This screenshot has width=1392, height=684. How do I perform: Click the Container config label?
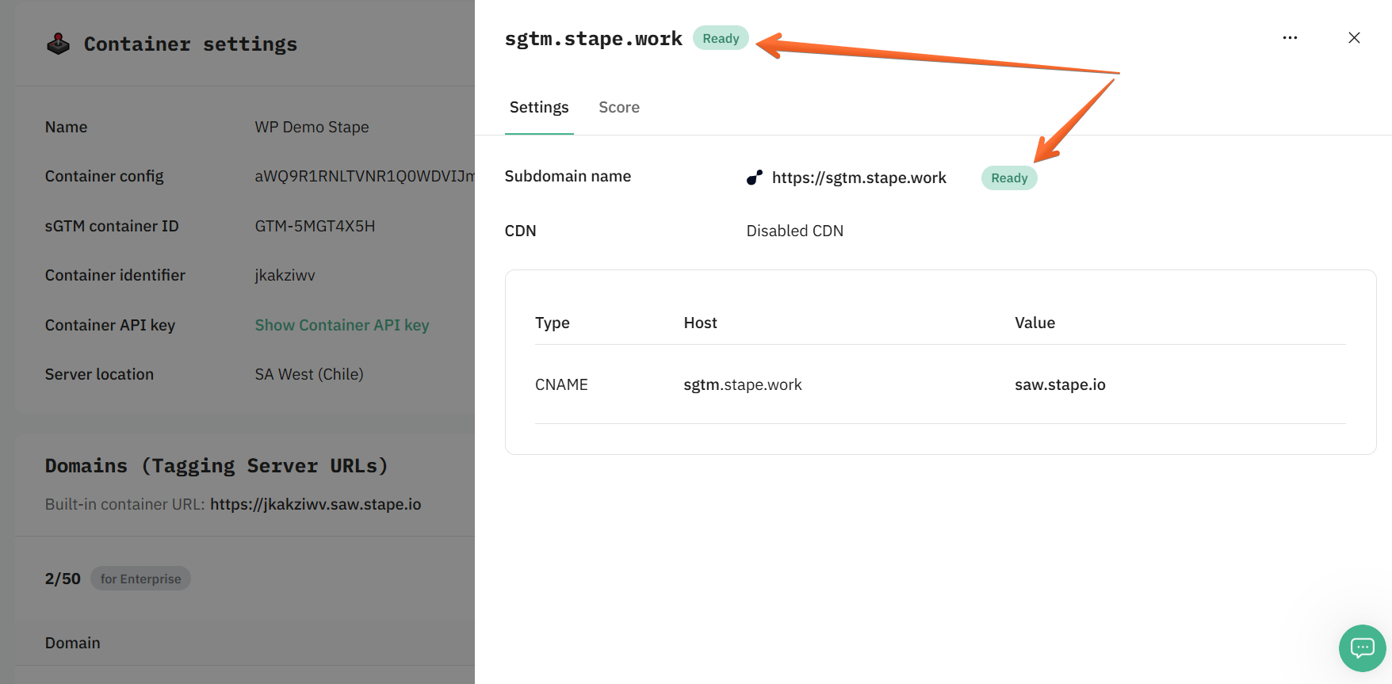[104, 176]
